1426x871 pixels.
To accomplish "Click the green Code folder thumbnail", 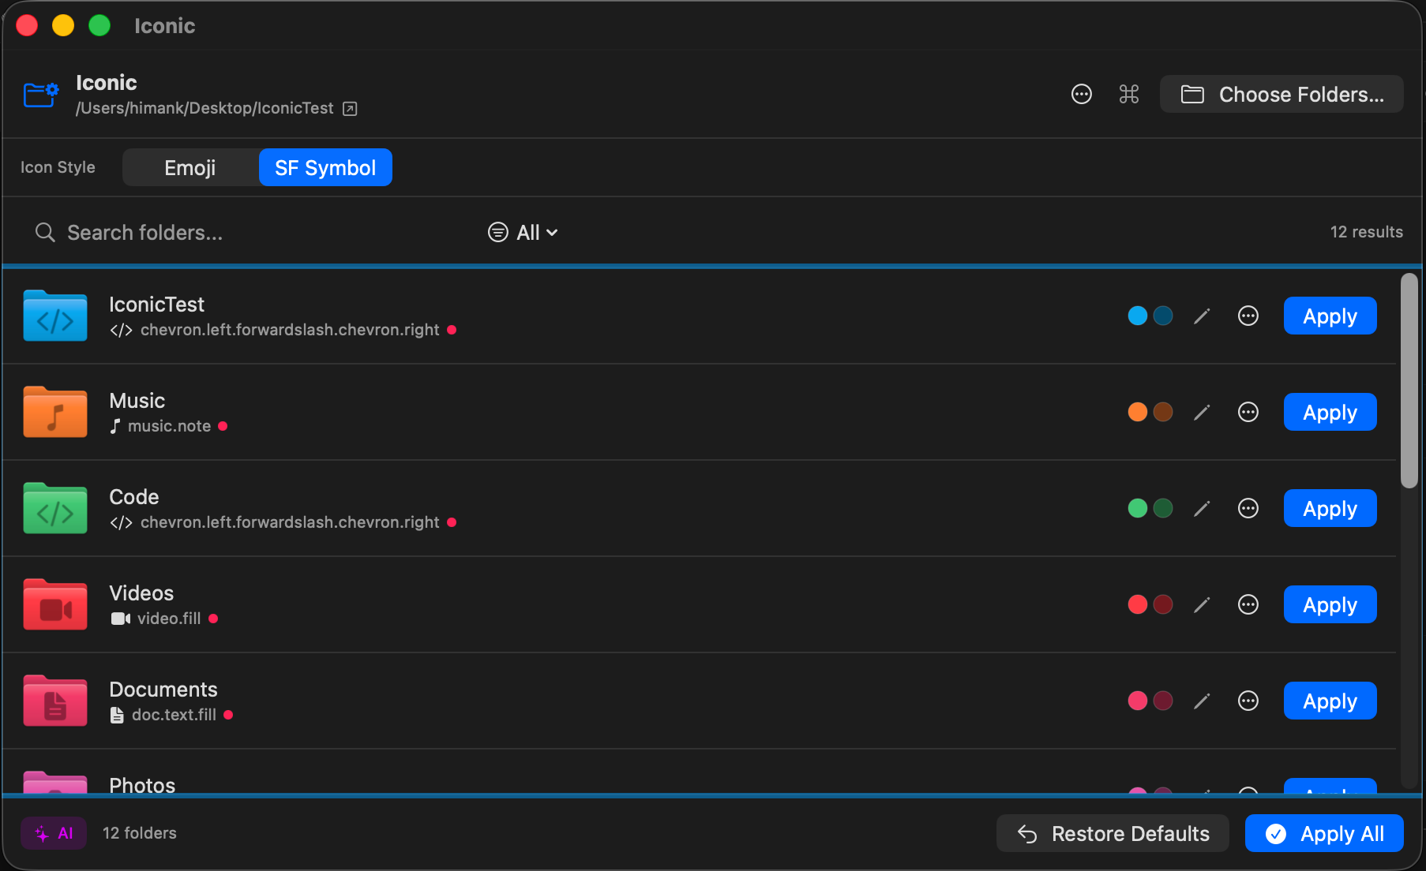I will click(x=55, y=508).
